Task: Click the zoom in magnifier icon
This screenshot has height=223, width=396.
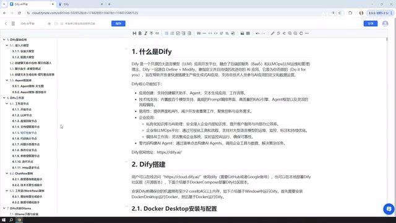Action: 290,33
